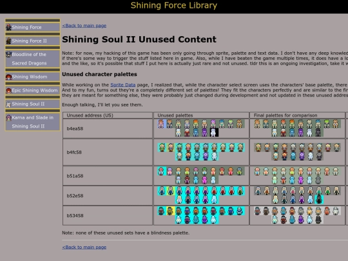Open the Sprite Data link

[x=122, y=85]
